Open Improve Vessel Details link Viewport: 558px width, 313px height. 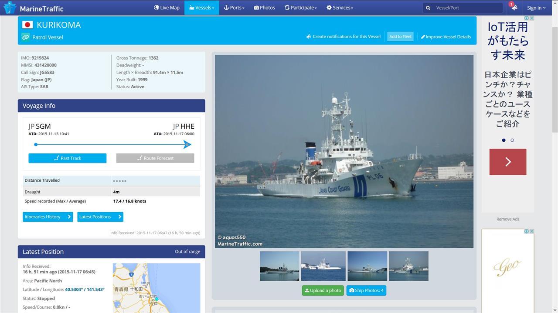(x=446, y=37)
